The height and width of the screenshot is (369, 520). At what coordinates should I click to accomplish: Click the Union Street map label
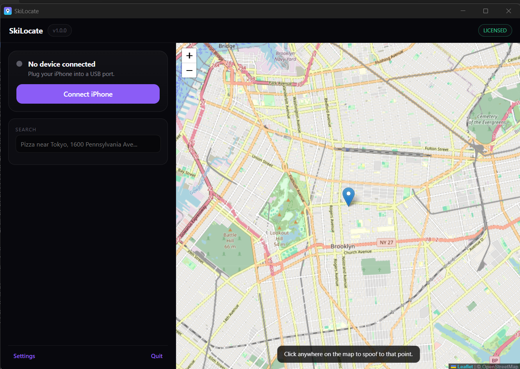click(x=262, y=161)
